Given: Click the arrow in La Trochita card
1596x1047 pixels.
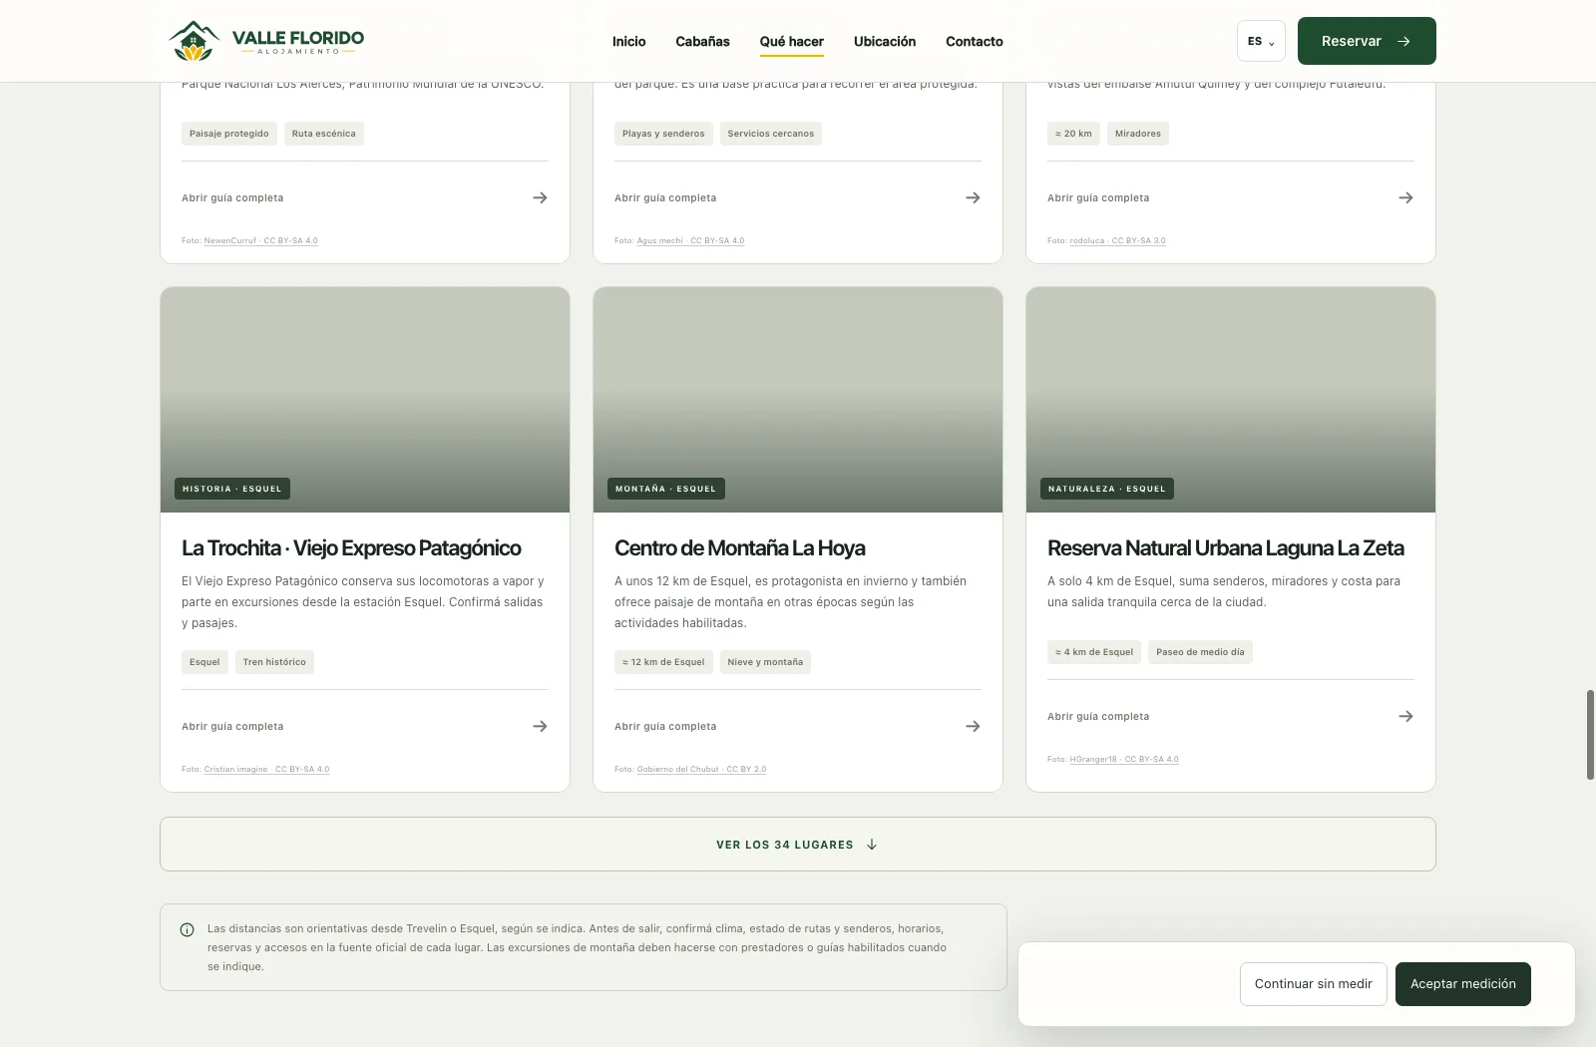Looking at the screenshot, I should point(540,726).
